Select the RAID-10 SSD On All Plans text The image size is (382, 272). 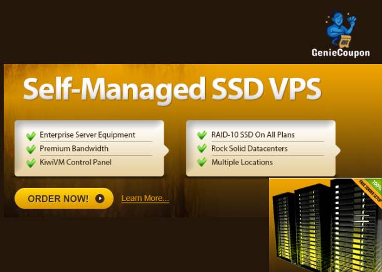click(x=253, y=134)
